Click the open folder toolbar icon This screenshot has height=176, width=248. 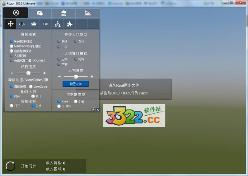(x=34, y=24)
